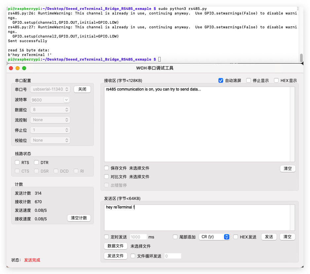Check 文件循环发送 loop send option
Screen dimensions: 310x274
(133, 256)
